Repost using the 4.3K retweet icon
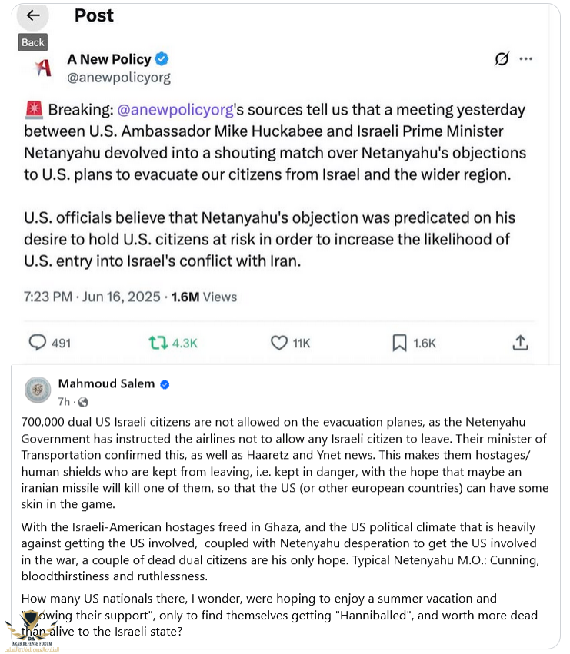Screen dimensions: 570x654 pos(158,343)
